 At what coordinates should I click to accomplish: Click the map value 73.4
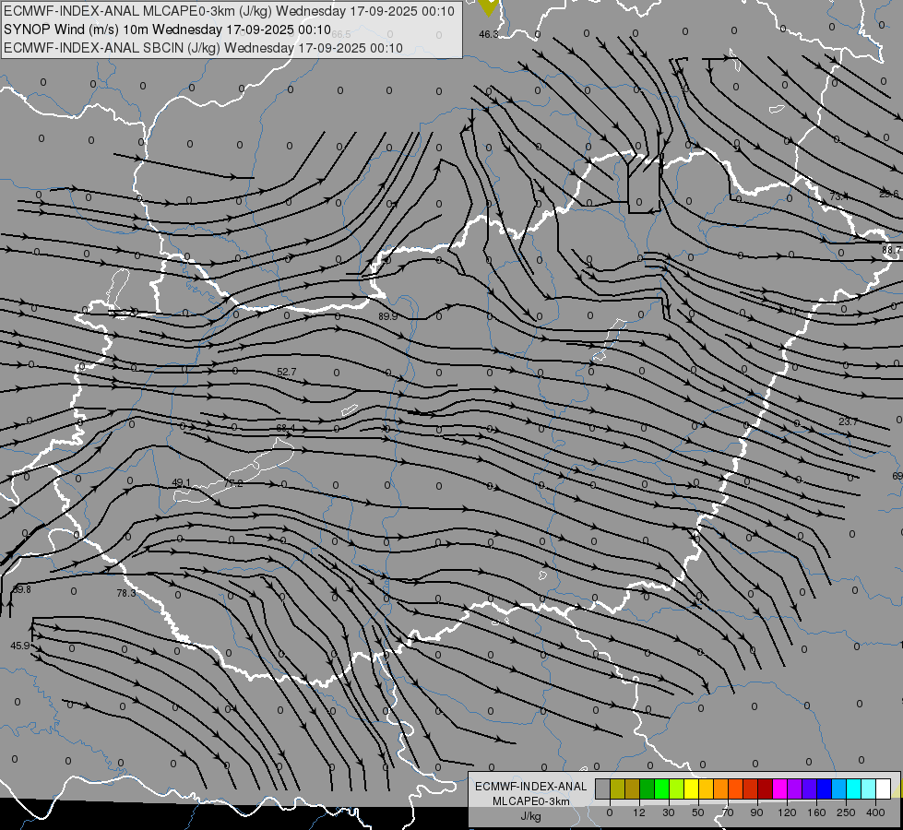click(x=839, y=196)
